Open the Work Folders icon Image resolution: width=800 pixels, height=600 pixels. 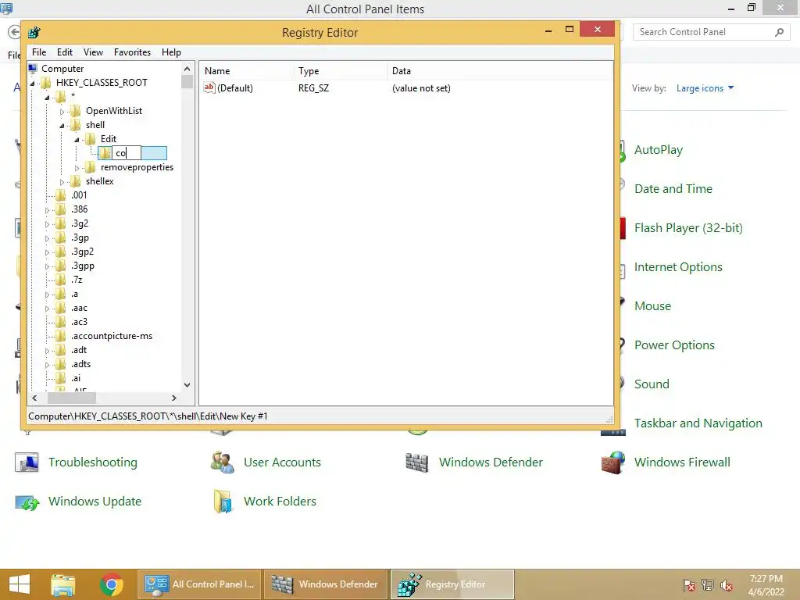[223, 502]
